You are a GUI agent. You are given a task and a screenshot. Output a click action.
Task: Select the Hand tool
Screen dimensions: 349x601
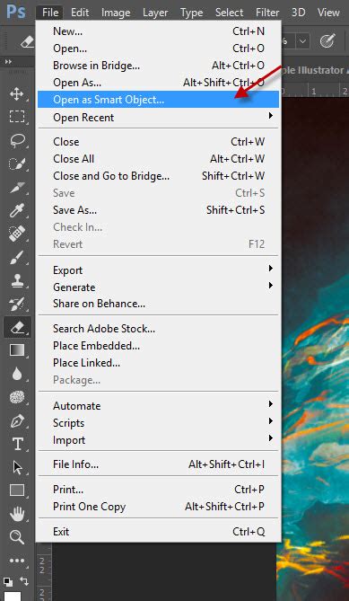[17, 514]
